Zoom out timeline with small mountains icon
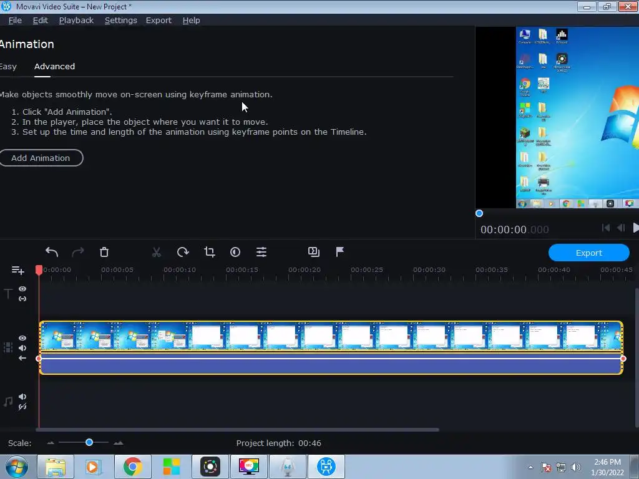The image size is (639, 479). click(51, 443)
